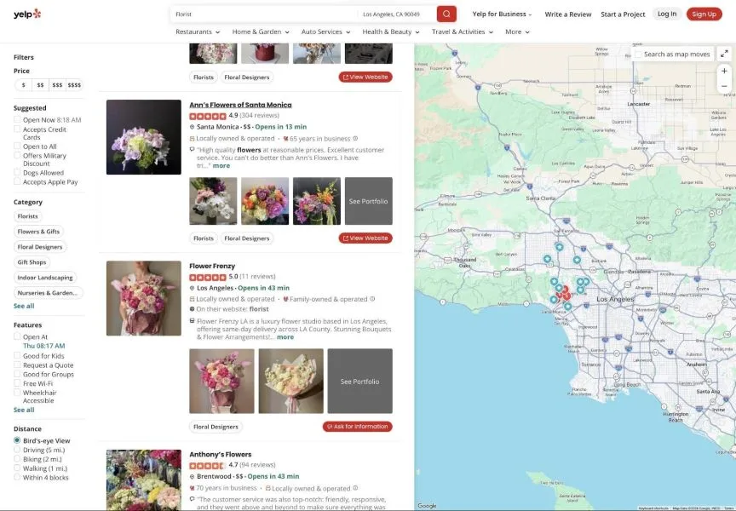The image size is (736, 511).
Task: Check the Dogs Allowed filter
Action: pos(17,172)
